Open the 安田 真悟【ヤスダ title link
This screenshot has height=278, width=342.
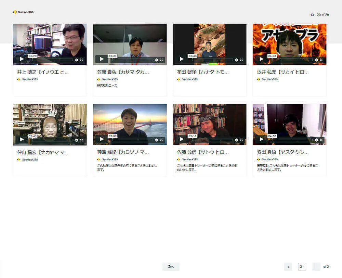[x=283, y=152]
